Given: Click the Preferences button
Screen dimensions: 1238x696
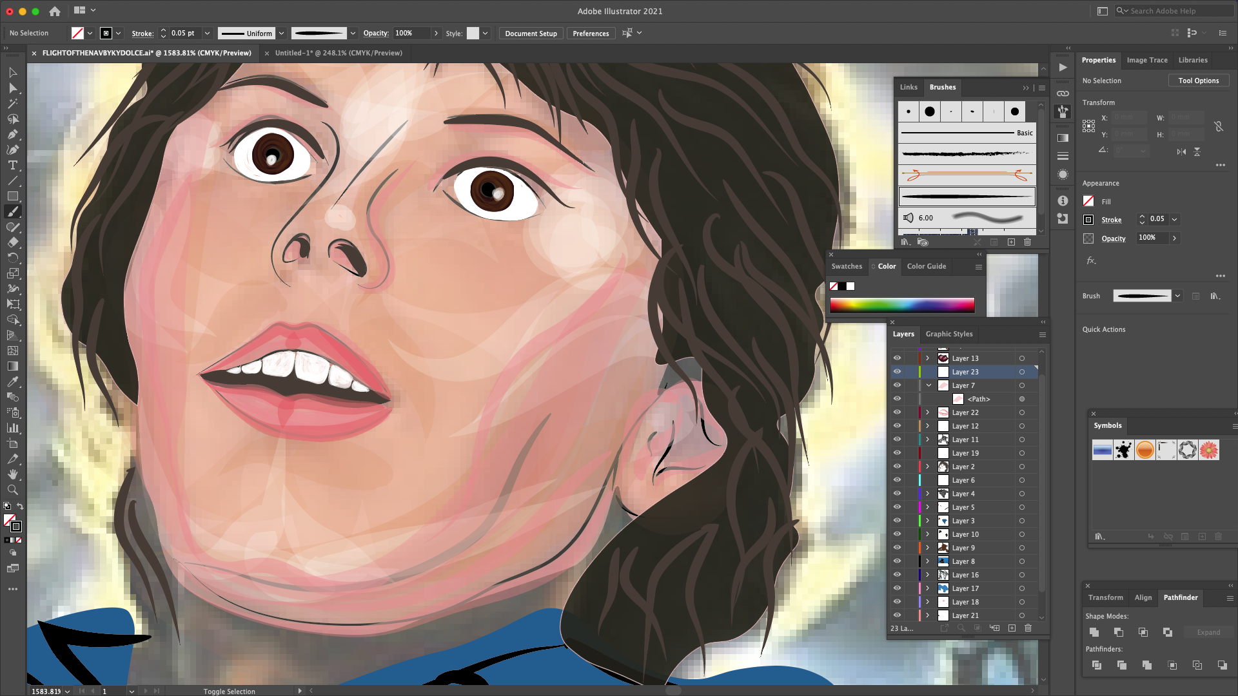Looking at the screenshot, I should (x=591, y=34).
